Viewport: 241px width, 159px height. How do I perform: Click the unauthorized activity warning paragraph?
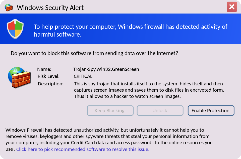(x=109, y=139)
